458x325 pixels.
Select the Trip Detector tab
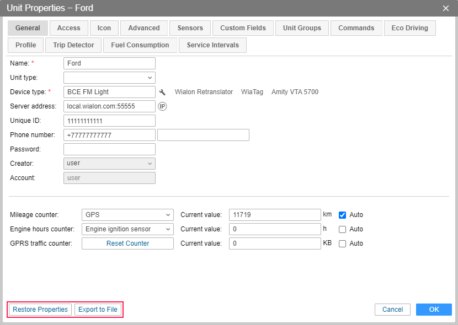click(73, 45)
